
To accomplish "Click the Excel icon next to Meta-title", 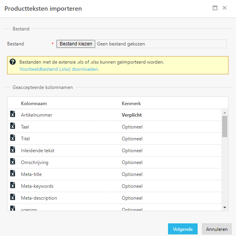I will click(13, 173).
